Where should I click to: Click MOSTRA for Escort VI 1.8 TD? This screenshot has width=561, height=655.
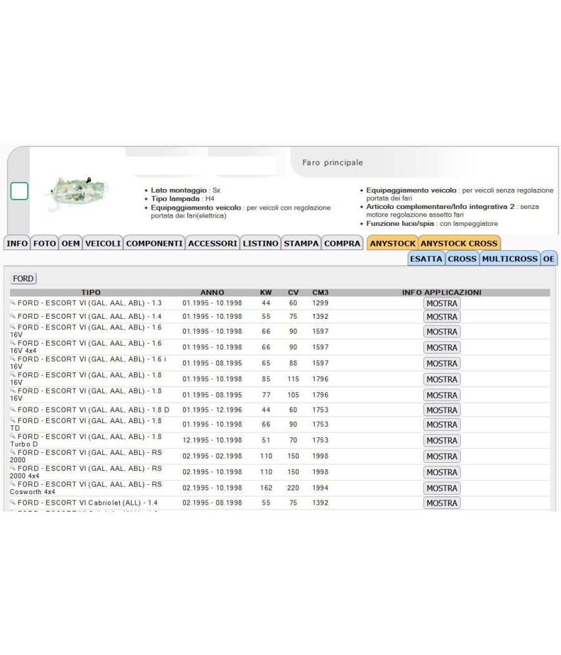pos(441,424)
